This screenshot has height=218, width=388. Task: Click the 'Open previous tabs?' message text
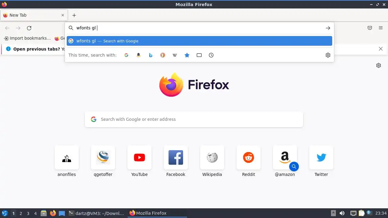click(37, 49)
